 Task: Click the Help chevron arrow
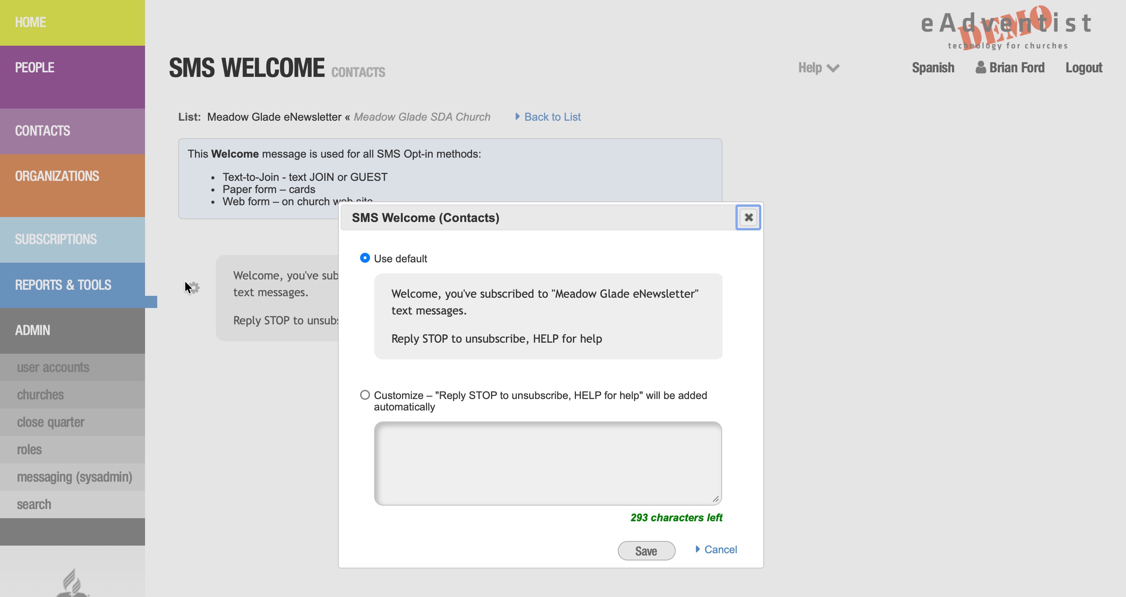(x=834, y=68)
